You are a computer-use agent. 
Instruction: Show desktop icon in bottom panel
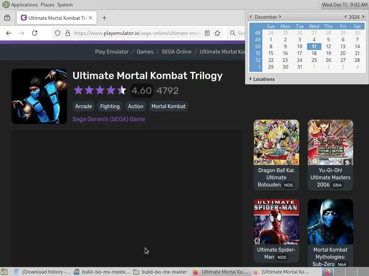4,272
